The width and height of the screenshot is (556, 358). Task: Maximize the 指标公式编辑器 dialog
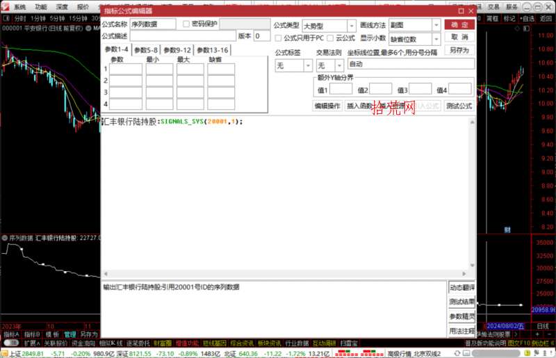click(x=461, y=11)
